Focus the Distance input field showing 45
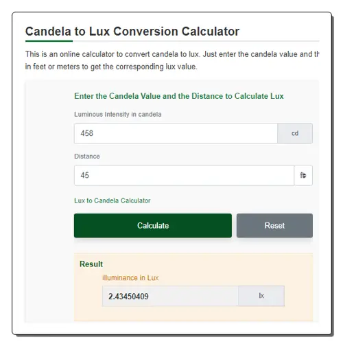Viewport: 343px width, 346px height. pyautogui.click(x=184, y=175)
